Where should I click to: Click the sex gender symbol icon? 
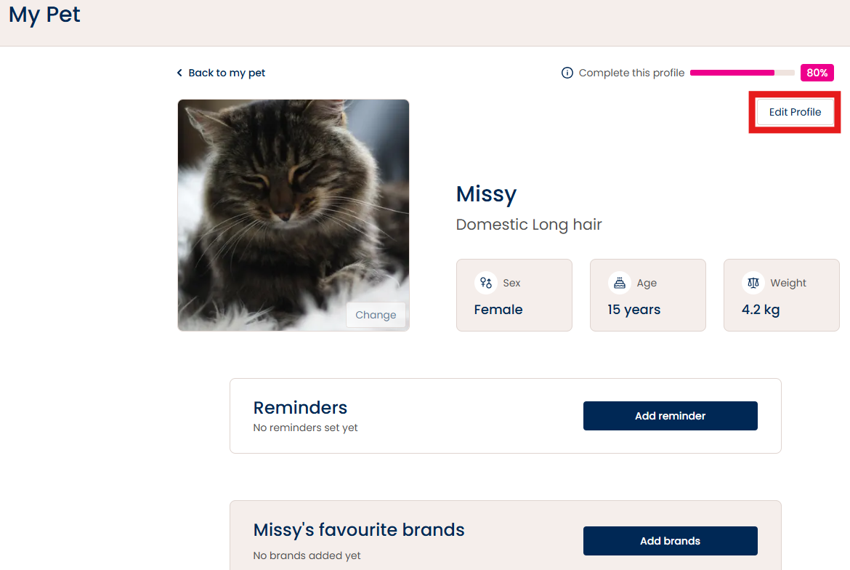pyautogui.click(x=486, y=283)
